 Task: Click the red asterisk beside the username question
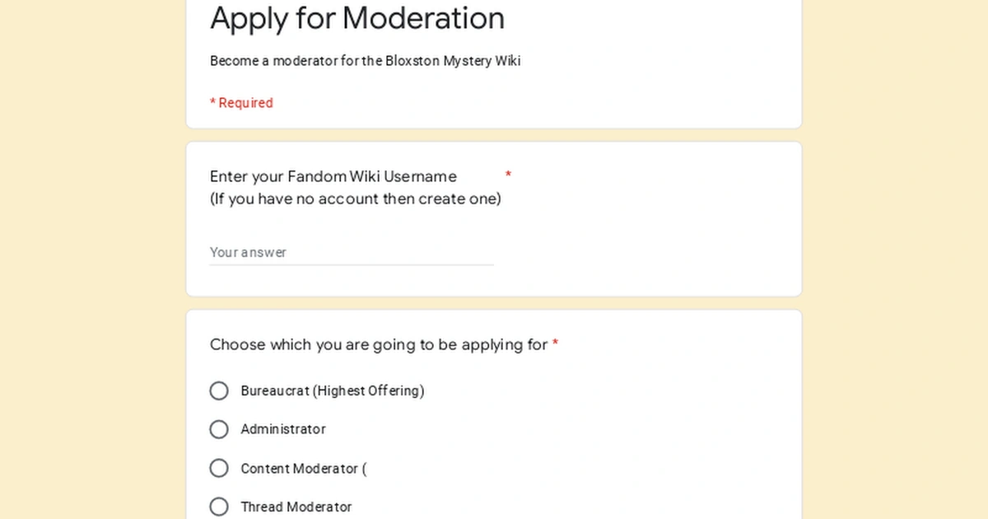509,175
